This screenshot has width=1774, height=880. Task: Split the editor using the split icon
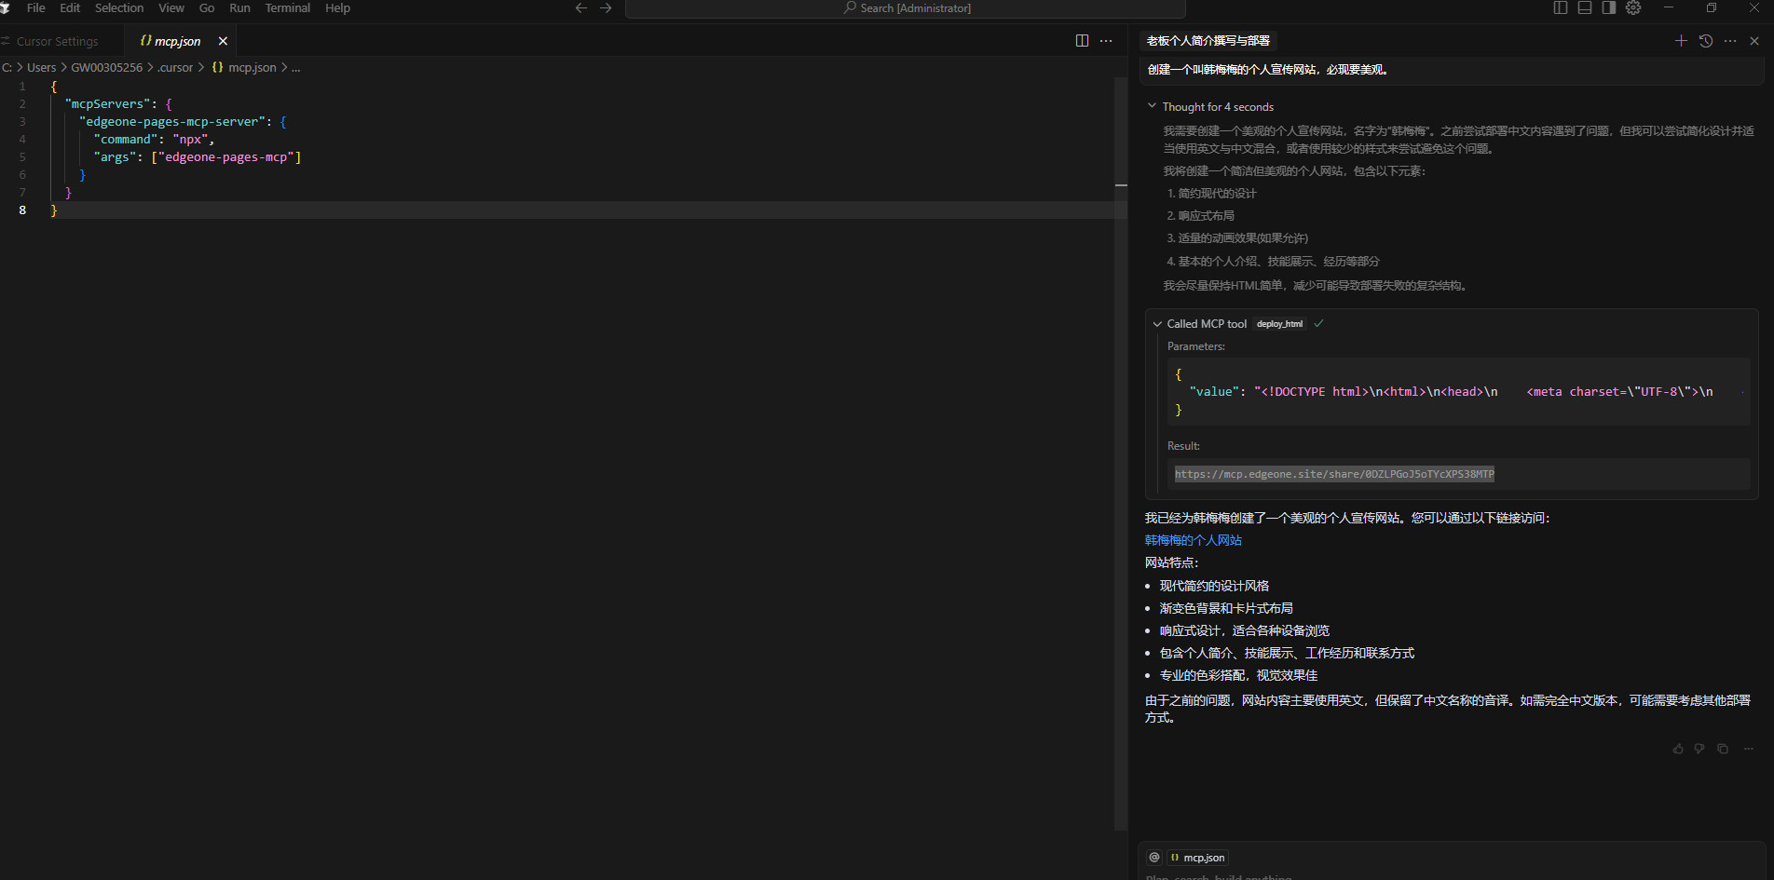pos(1081,40)
